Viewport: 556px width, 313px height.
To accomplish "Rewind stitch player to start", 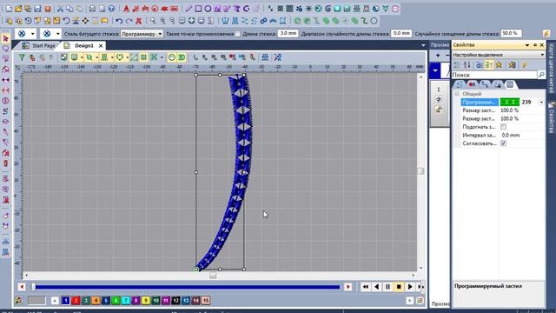I will (366, 287).
